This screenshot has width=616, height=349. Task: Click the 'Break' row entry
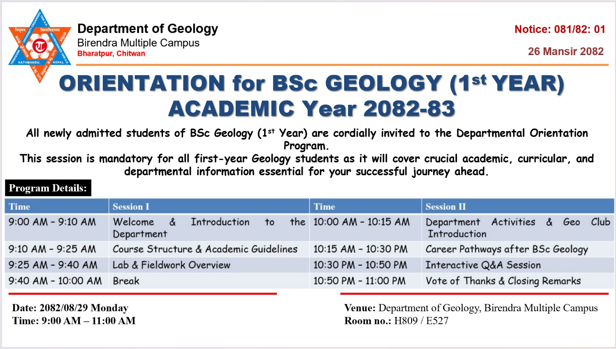(126, 281)
